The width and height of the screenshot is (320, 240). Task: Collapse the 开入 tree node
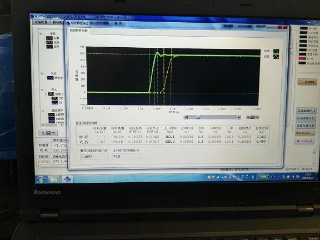click(42, 89)
